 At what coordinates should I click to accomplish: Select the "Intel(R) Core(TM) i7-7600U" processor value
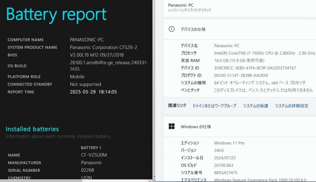click(264, 53)
